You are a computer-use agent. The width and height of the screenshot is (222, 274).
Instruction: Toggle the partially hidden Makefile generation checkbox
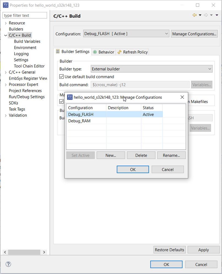click(62, 101)
